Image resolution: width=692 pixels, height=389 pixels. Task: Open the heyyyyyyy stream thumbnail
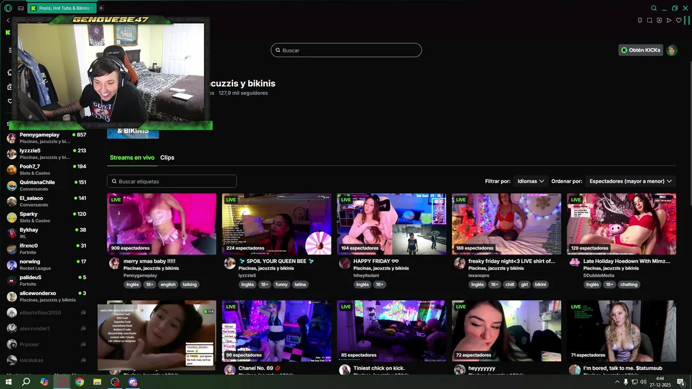[507, 331]
